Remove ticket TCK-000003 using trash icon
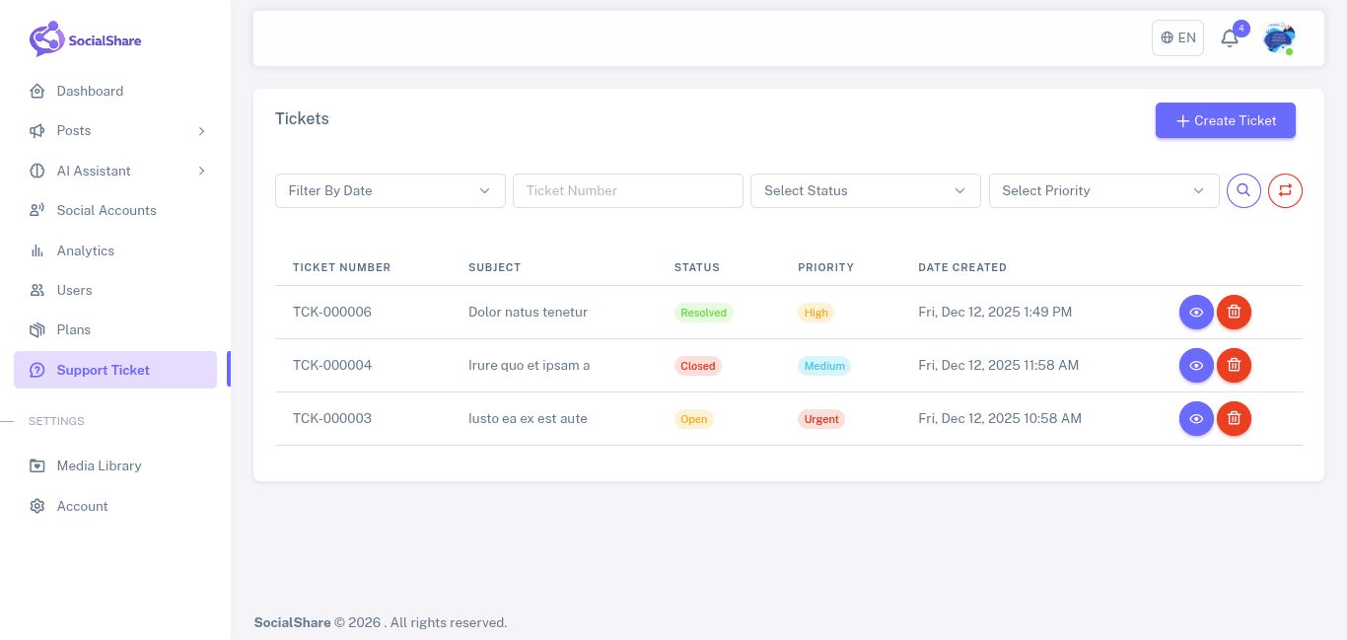The height and width of the screenshot is (640, 1347). pyautogui.click(x=1234, y=419)
